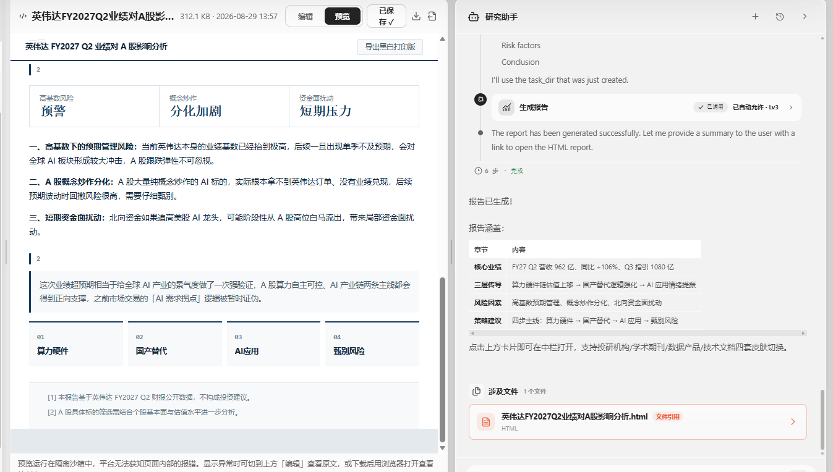The image size is (833, 472).
Task: Click the 资金面扰动 短期压力 card
Action: [354, 106]
